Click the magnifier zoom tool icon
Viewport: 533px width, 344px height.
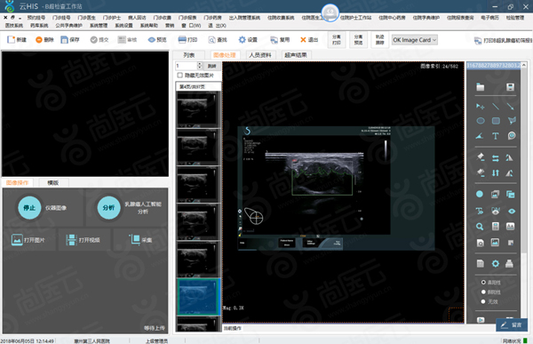[x=480, y=227]
